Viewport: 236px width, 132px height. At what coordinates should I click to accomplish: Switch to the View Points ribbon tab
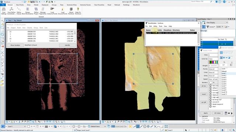tap(20, 5)
